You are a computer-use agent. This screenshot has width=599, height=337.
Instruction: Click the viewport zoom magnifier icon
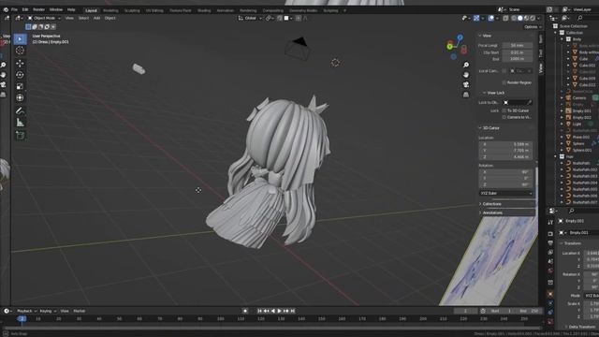[466, 65]
